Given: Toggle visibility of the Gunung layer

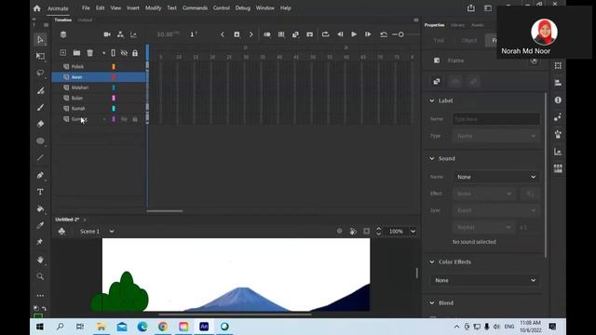Looking at the screenshot, I should coord(124,119).
